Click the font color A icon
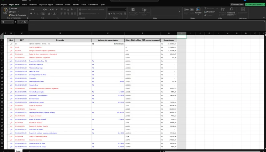Viewport: 266px width, 152px height. (x=54, y=13)
